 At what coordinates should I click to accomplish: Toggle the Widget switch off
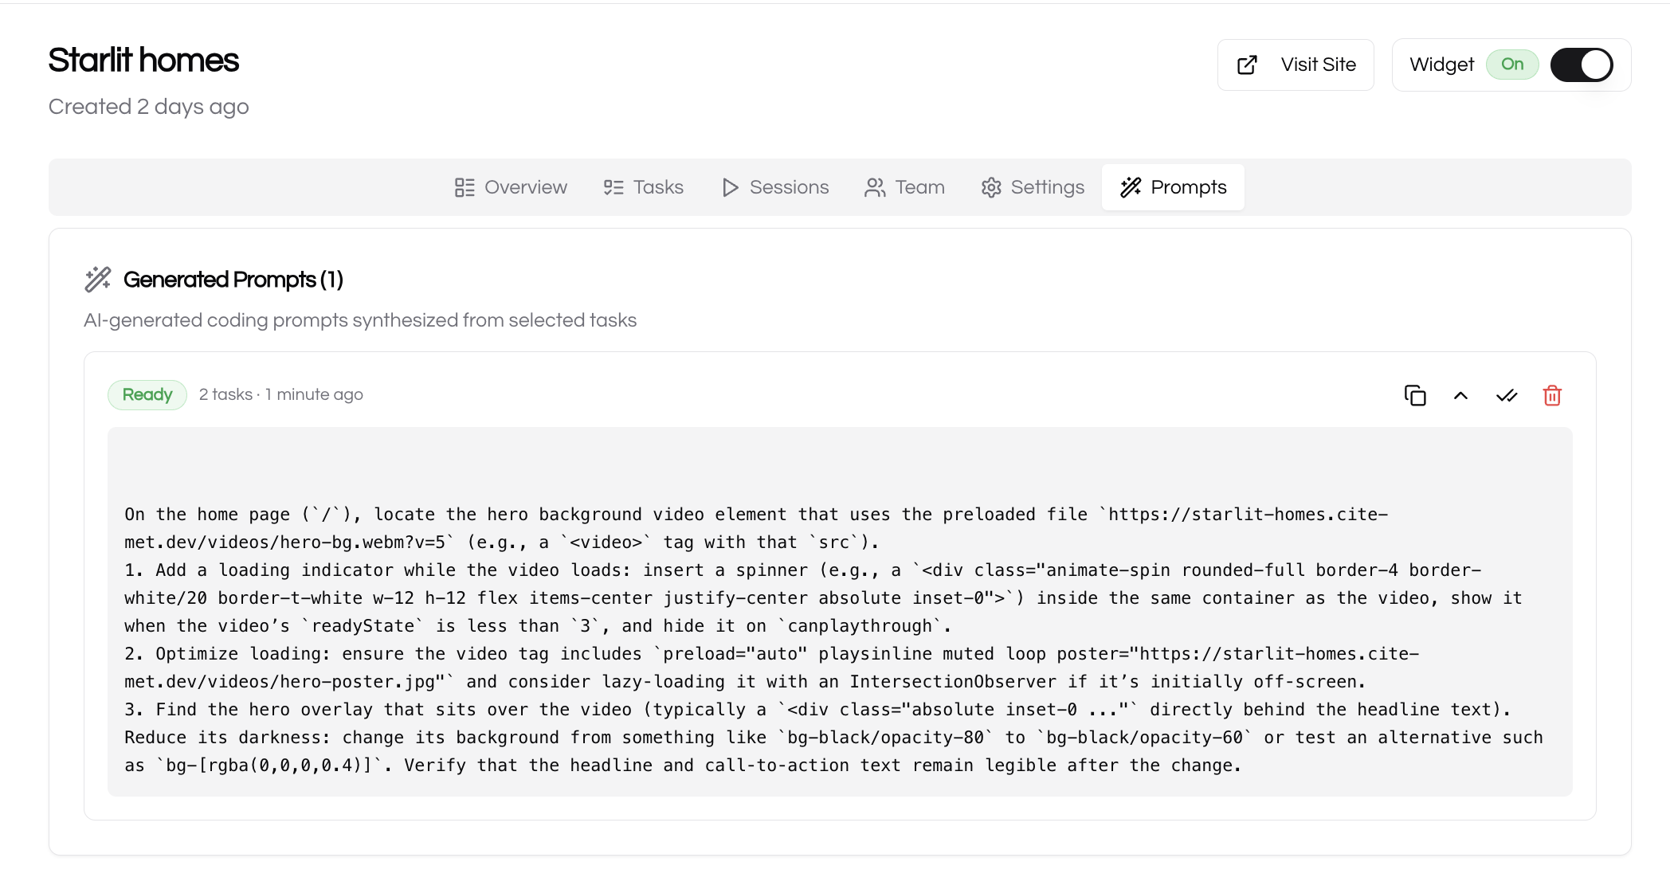1582,65
